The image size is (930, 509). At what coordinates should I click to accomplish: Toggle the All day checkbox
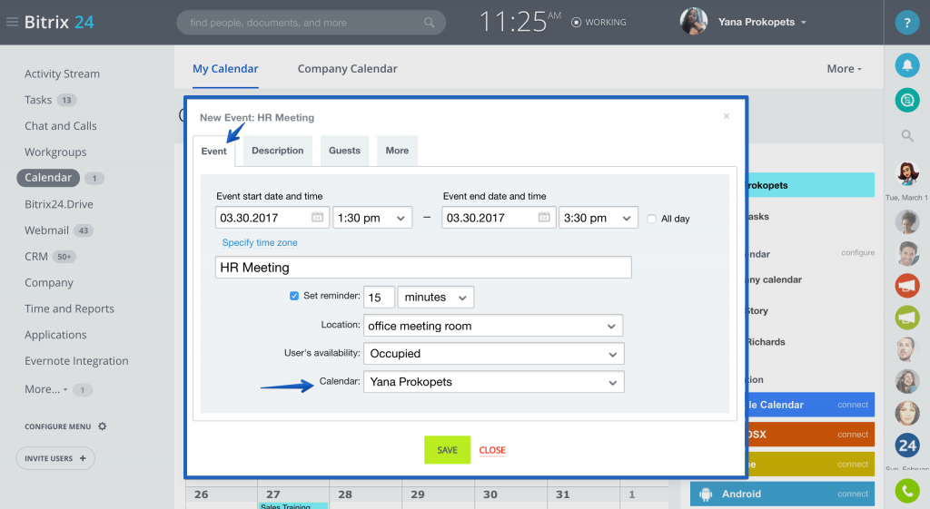[652, 219]
